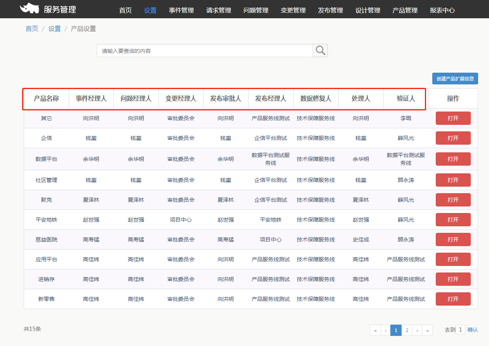Open the 社区管理 product row
The width and height of the screenshot is (489, 346).
[x=453, y=180]
